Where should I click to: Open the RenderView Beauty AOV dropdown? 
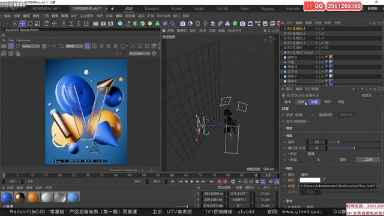31,46
